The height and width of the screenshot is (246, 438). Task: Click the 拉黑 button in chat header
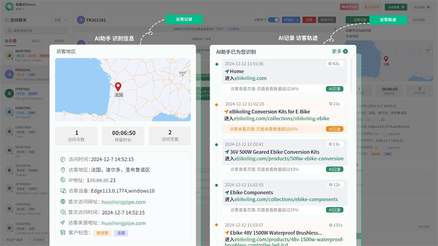coord(309,20)
